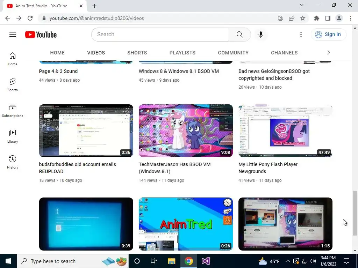Image resolution: width=358 pixels, height=268 pixels.
Task: Focus the YouTube search box
Action: (x=160, y=35)
